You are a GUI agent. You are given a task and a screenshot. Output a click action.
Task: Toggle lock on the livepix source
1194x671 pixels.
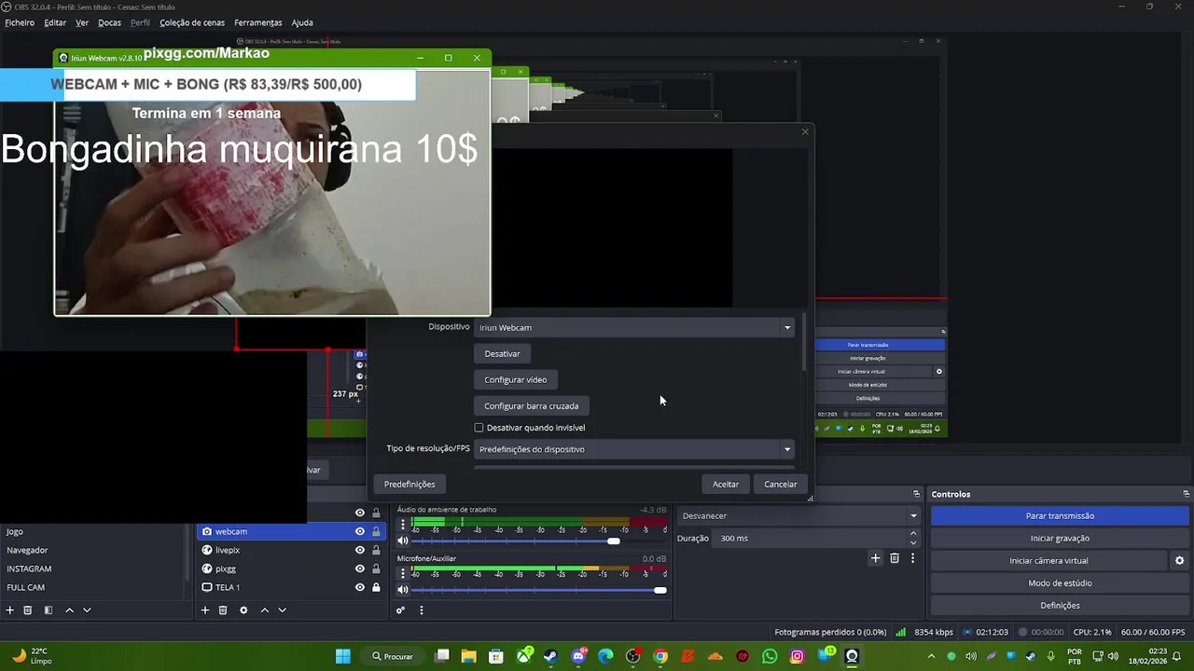click(x=376, y=550)
